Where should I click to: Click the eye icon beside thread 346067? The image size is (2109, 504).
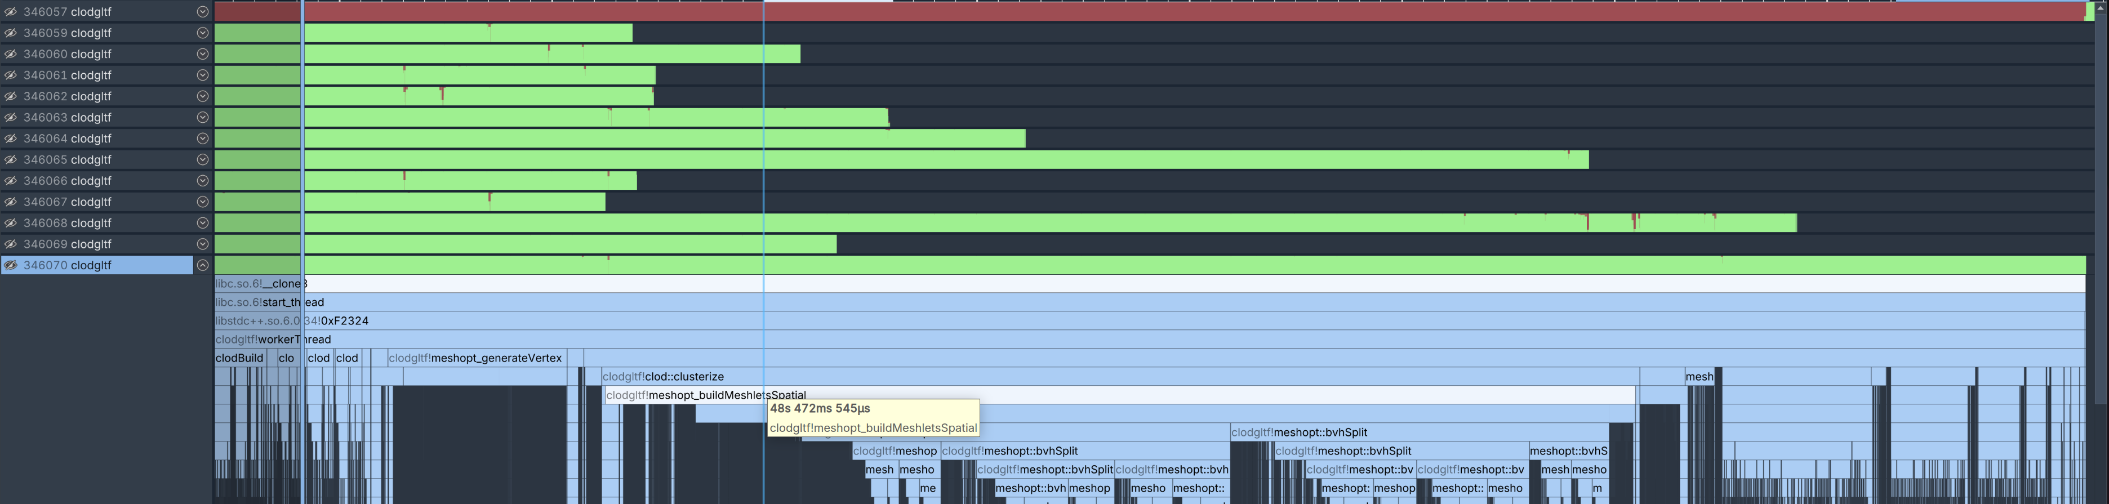pos(11,202)
